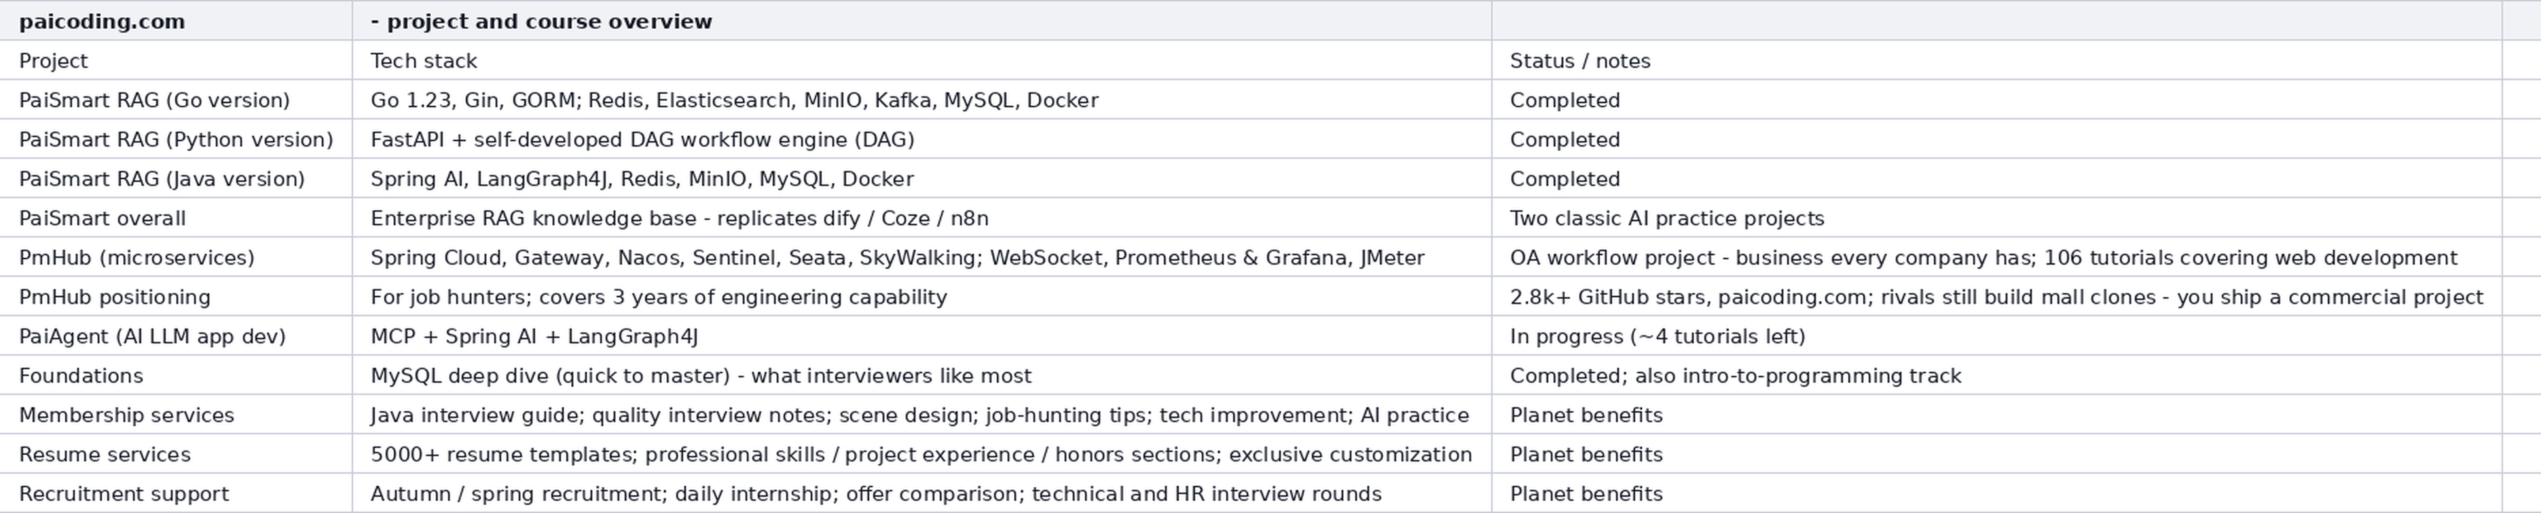Select the 'Status / notes' column label cell
Screen dimensions: 2541x513
coord(1996,60)
